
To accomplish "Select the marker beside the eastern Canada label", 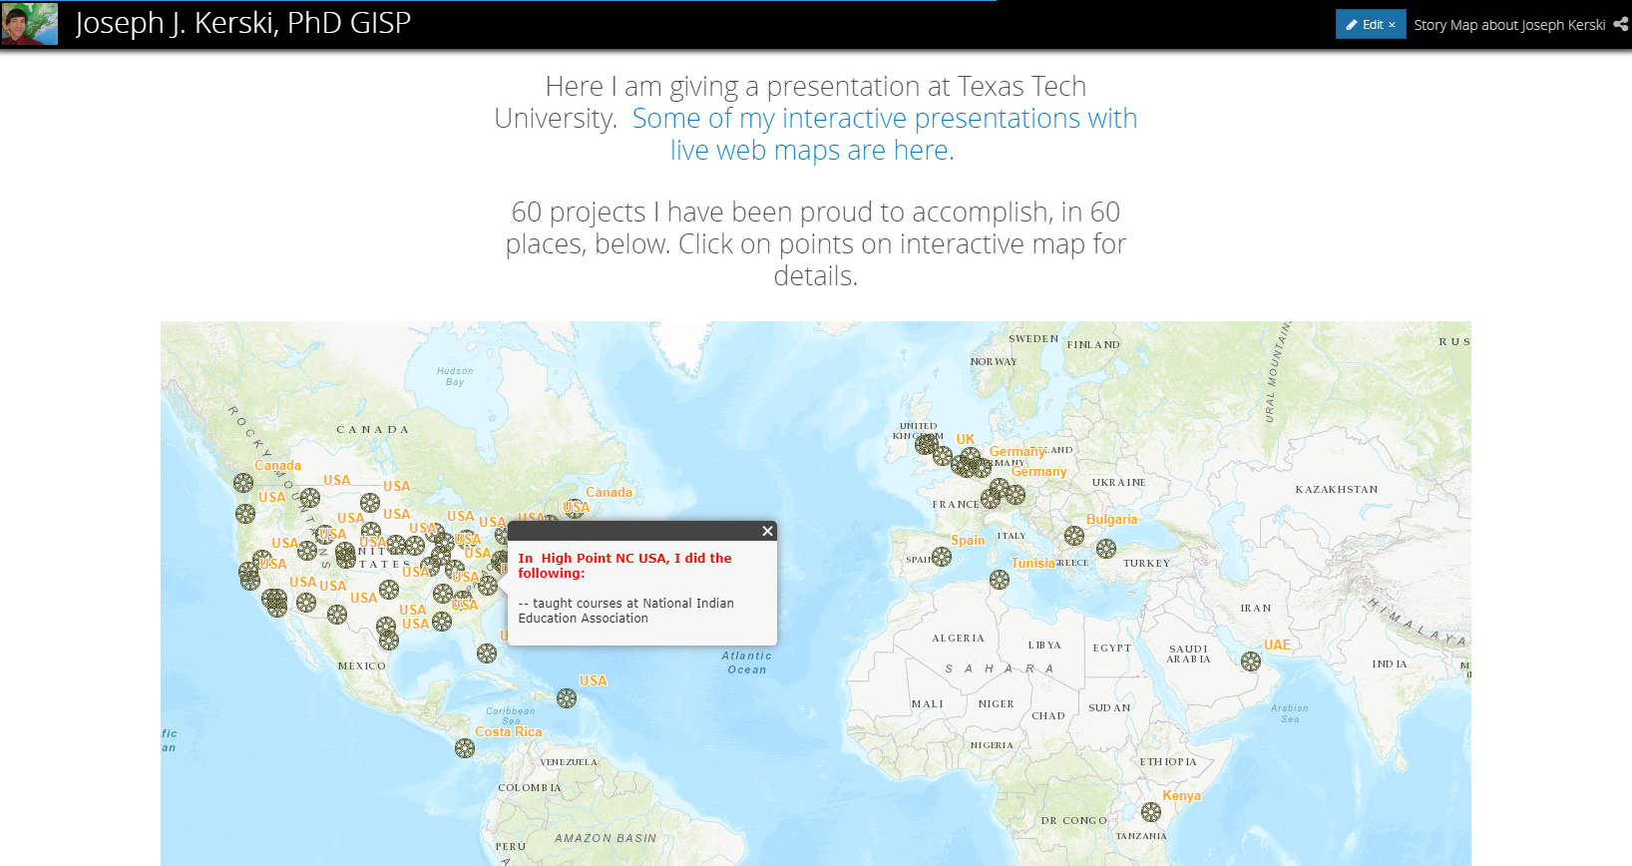I will 575,510.
